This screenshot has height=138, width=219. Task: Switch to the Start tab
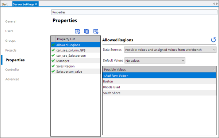click(x=5, y=4)
